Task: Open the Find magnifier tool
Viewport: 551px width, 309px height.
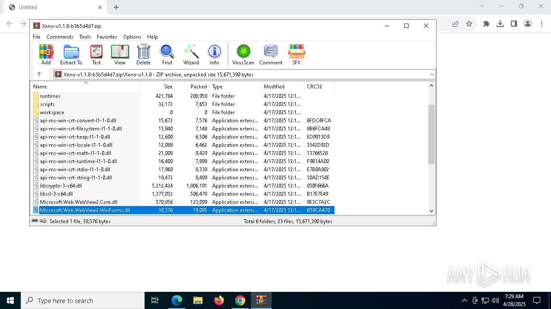Action: (167, 55)
